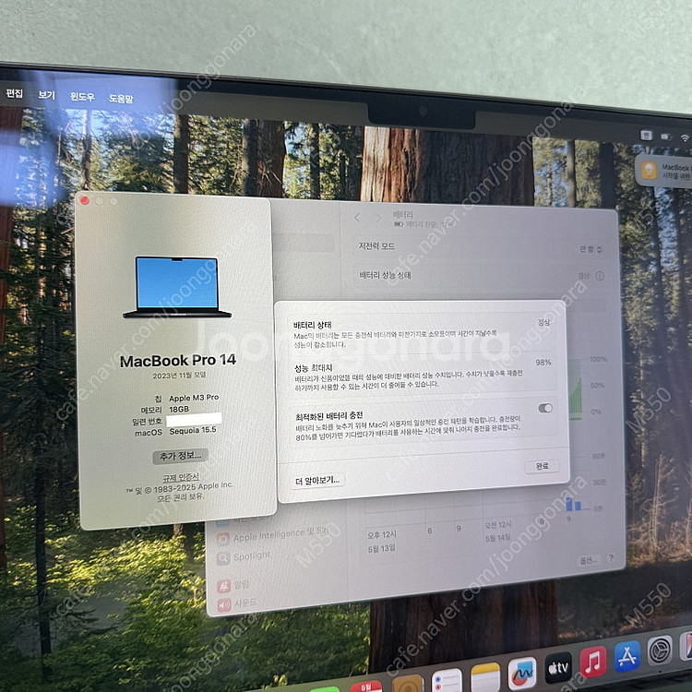Click the Apple TV icon in the Dock
Viewport: 692px width, 692px height.
pos(558,667)
